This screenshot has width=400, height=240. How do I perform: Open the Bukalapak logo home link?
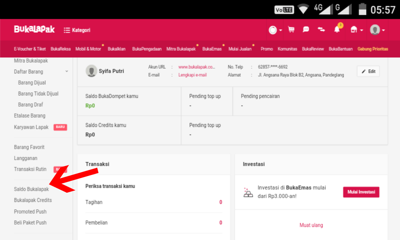[34, 29]
